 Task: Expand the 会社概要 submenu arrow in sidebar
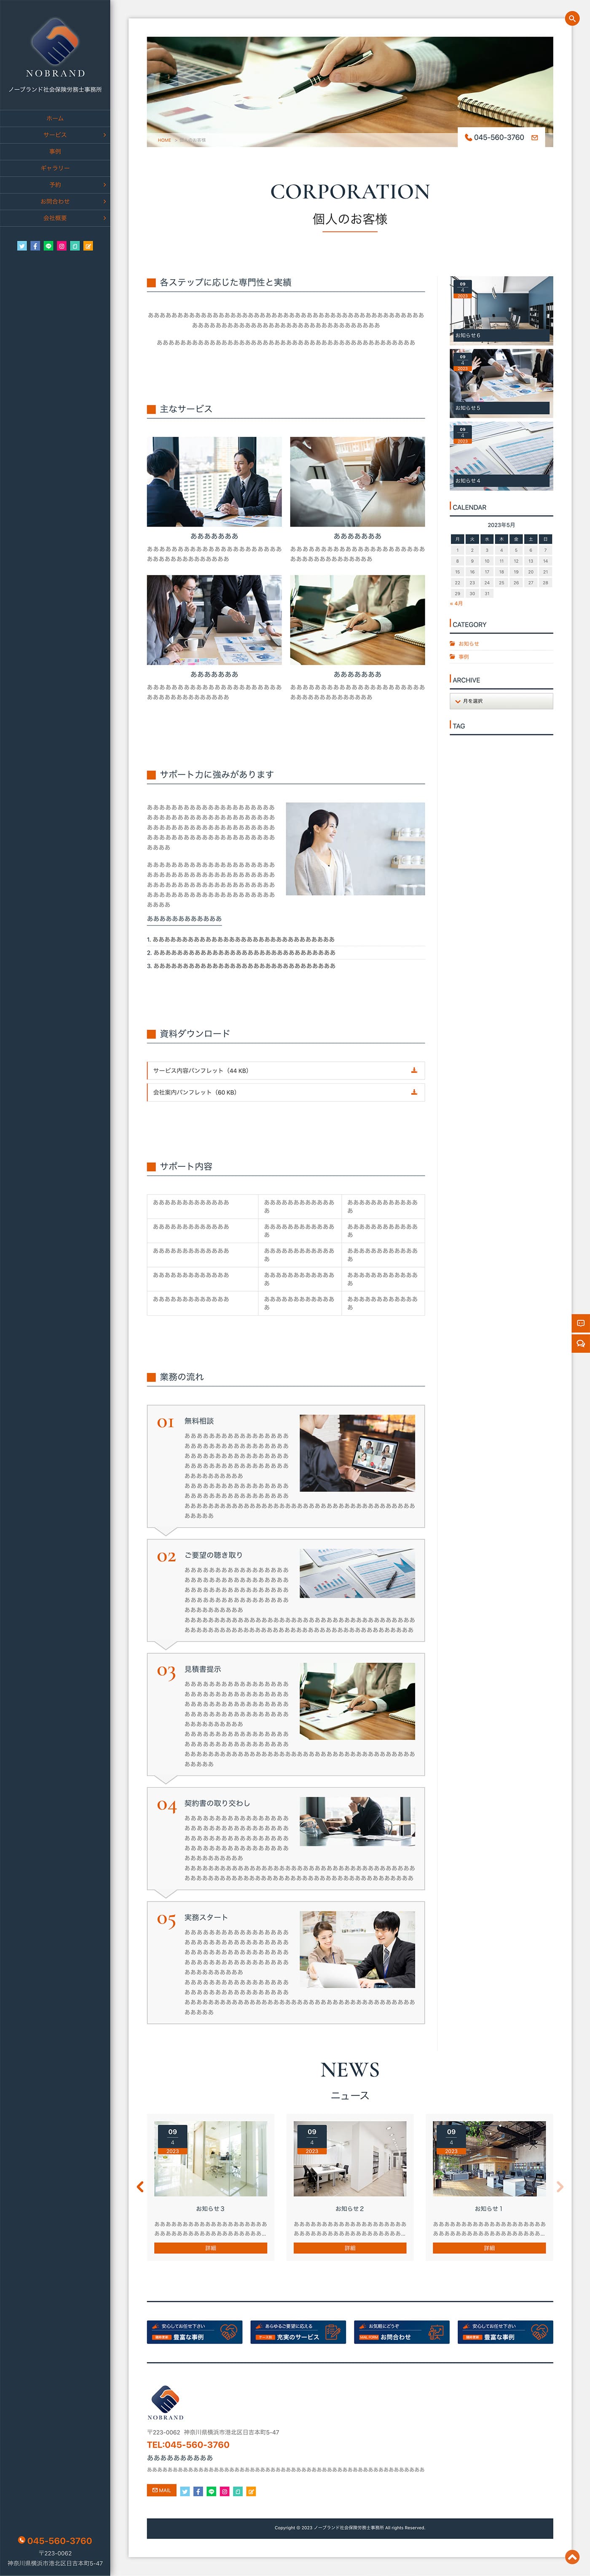click(104, 218)
